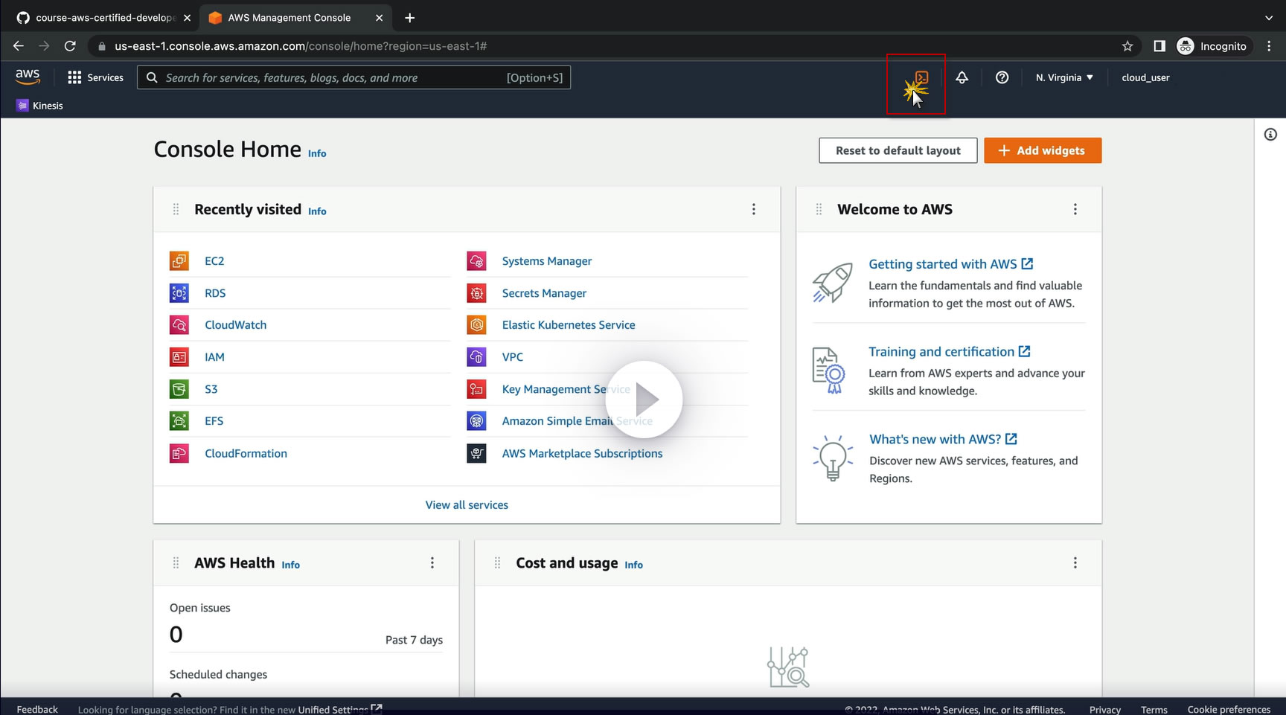Open the help question mark menu
Image resolution: width=1286 pixels, height=715 pixels.
pos(1002,77)
